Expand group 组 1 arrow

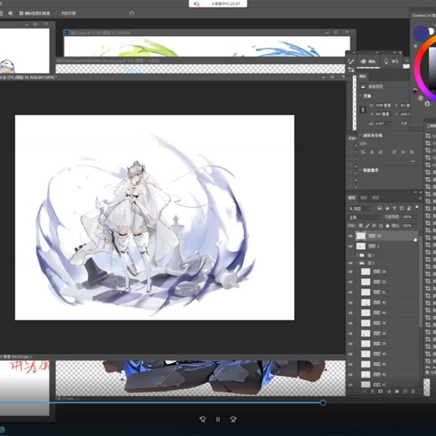pyautogui.click(x=357, y=255)
